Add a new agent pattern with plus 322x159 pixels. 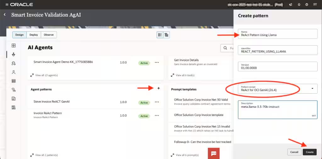158,88
